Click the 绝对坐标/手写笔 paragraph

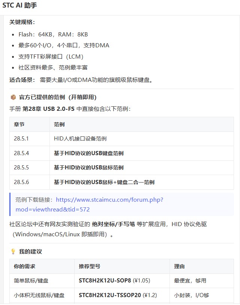108,229
